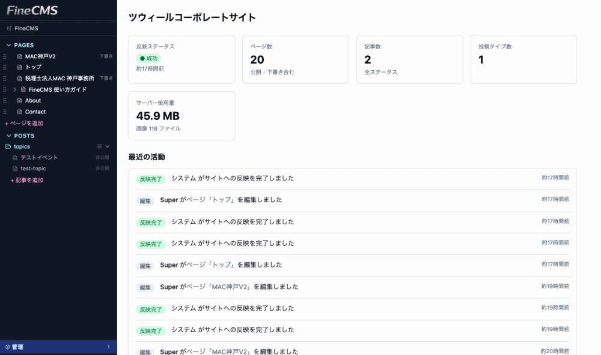Screen dimensions: 601x355
Task: Click 記事を追加 link
Action: point(27,180)
